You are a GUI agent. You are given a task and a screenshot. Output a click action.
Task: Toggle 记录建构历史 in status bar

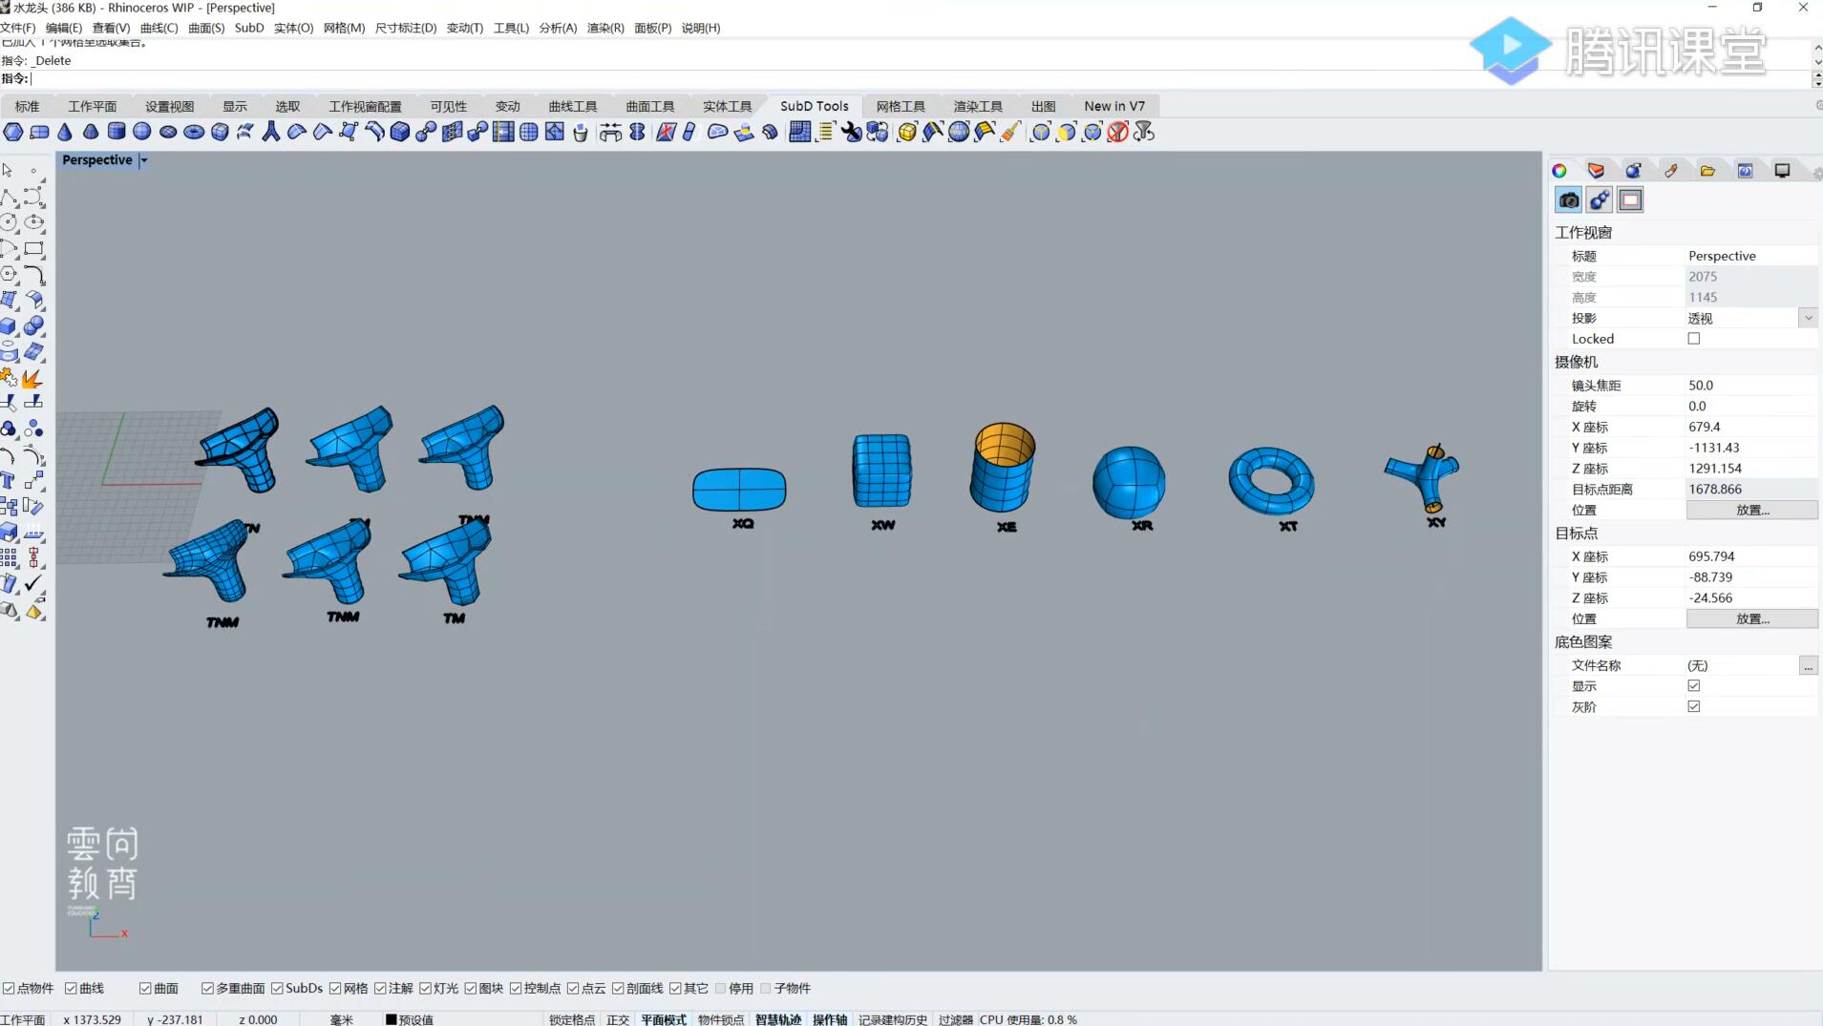coord(893,1019)
